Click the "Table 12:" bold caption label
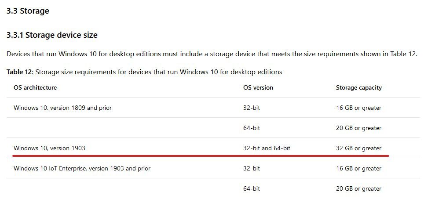The image size is (435, 210). tap(20, 72)
